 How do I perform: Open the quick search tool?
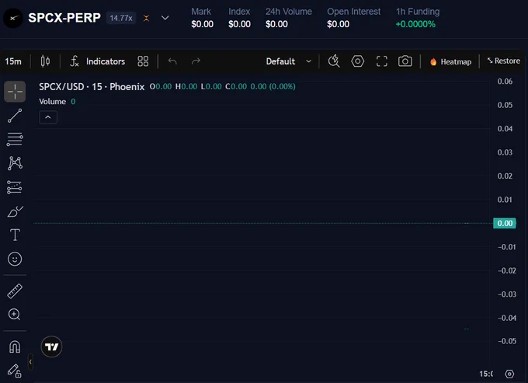[334, 61]
